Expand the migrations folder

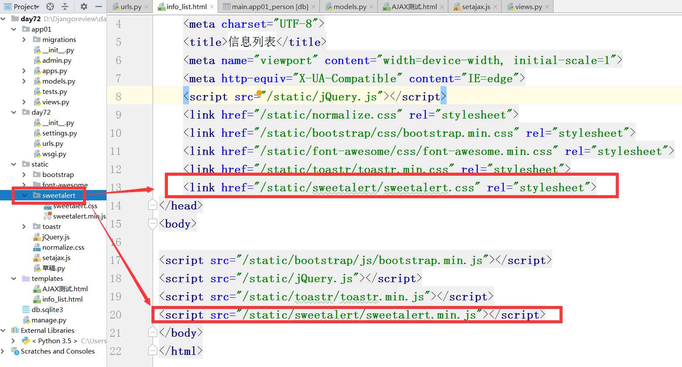[24, 39]
